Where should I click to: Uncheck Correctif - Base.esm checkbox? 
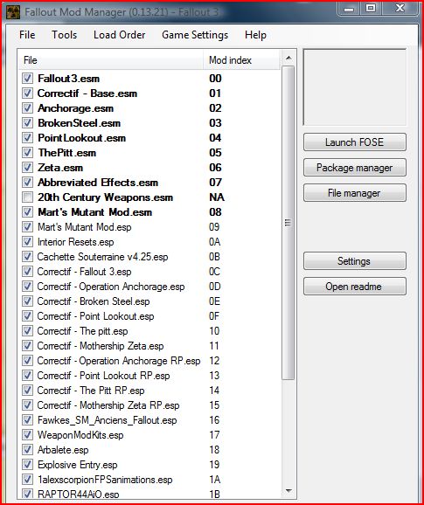tap(27, 93)
